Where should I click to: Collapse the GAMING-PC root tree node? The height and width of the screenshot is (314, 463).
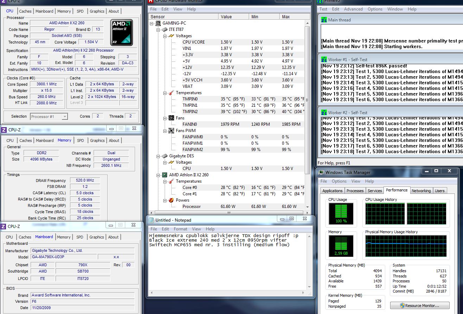(x=152, y=23)
